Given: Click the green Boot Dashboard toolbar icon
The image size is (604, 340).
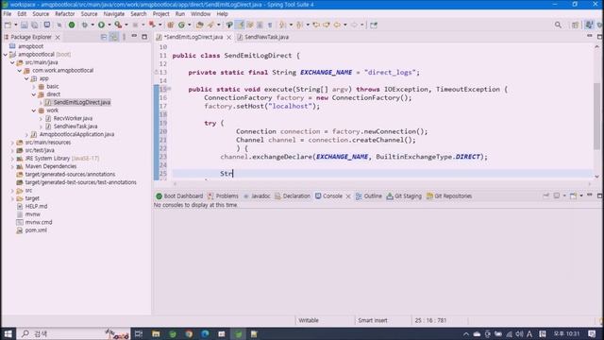Looking at the screenshot, I should 72,25.
